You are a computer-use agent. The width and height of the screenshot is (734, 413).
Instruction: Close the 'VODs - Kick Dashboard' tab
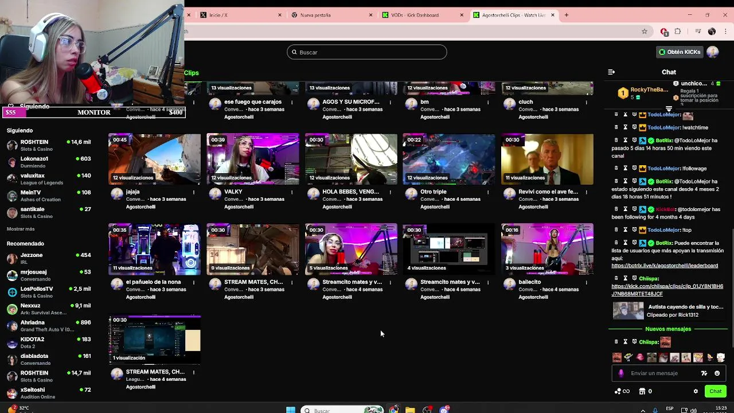pyautogui.click(x=462, y=15)
